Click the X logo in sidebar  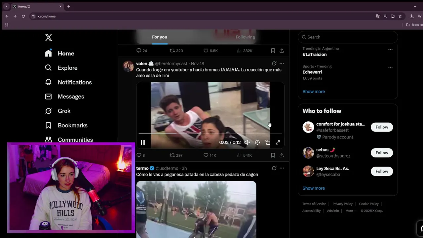[49, 38]
